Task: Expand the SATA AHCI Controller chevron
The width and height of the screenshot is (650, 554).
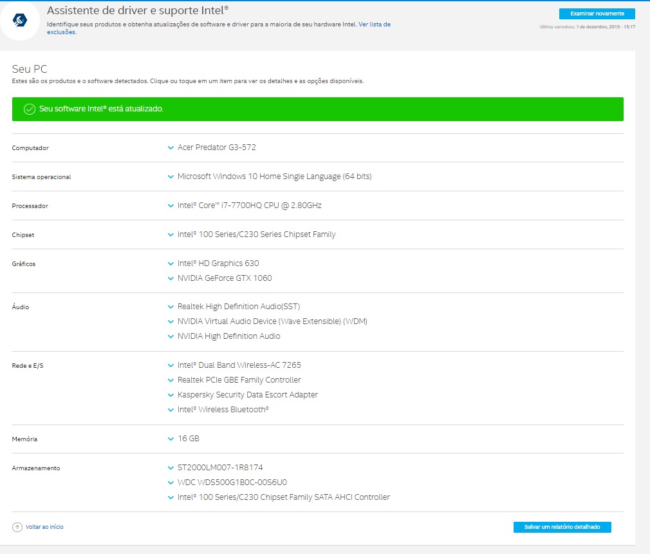Action: [171, 497]
